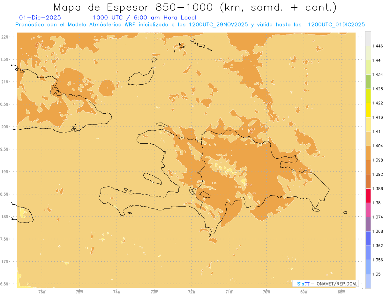Click the 74W longitude label
The width and height of the screenshot is (383, 296).
click(x=117, y=292)
